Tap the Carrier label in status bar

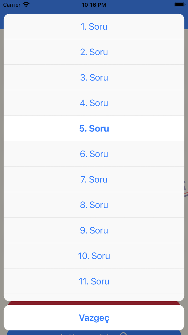12,5
